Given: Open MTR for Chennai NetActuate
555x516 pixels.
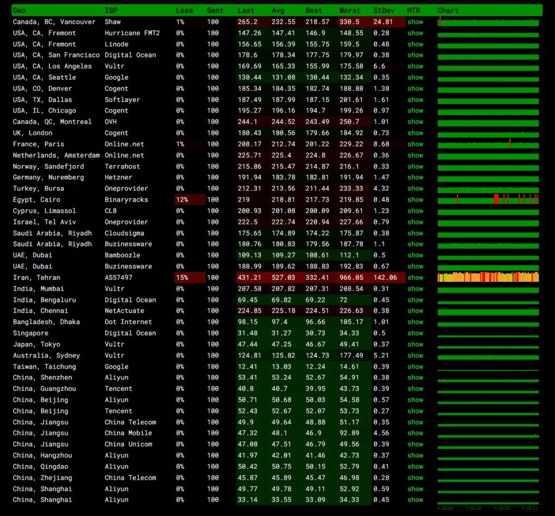Looking at the screenshot, I should click(x=415, y=311).
